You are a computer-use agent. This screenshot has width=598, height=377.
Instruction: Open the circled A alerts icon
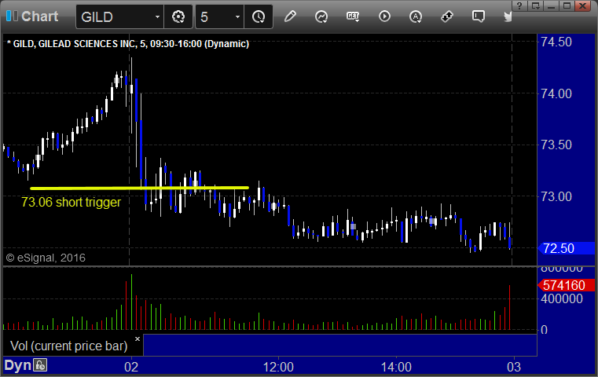(x=416, y=16)
